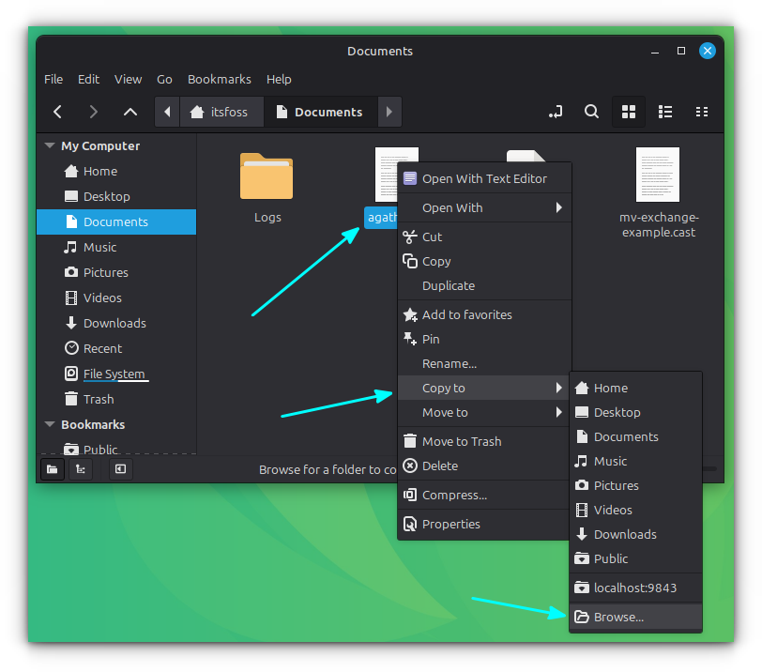This screenshot has width=762, height=672.
Task: Expand the Open With submenu
Action: pos(483,207)
